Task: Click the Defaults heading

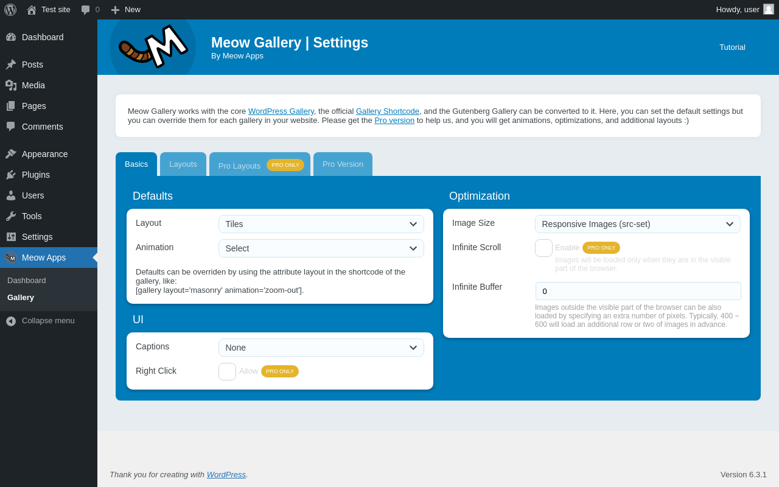Action: pos(153,196)
